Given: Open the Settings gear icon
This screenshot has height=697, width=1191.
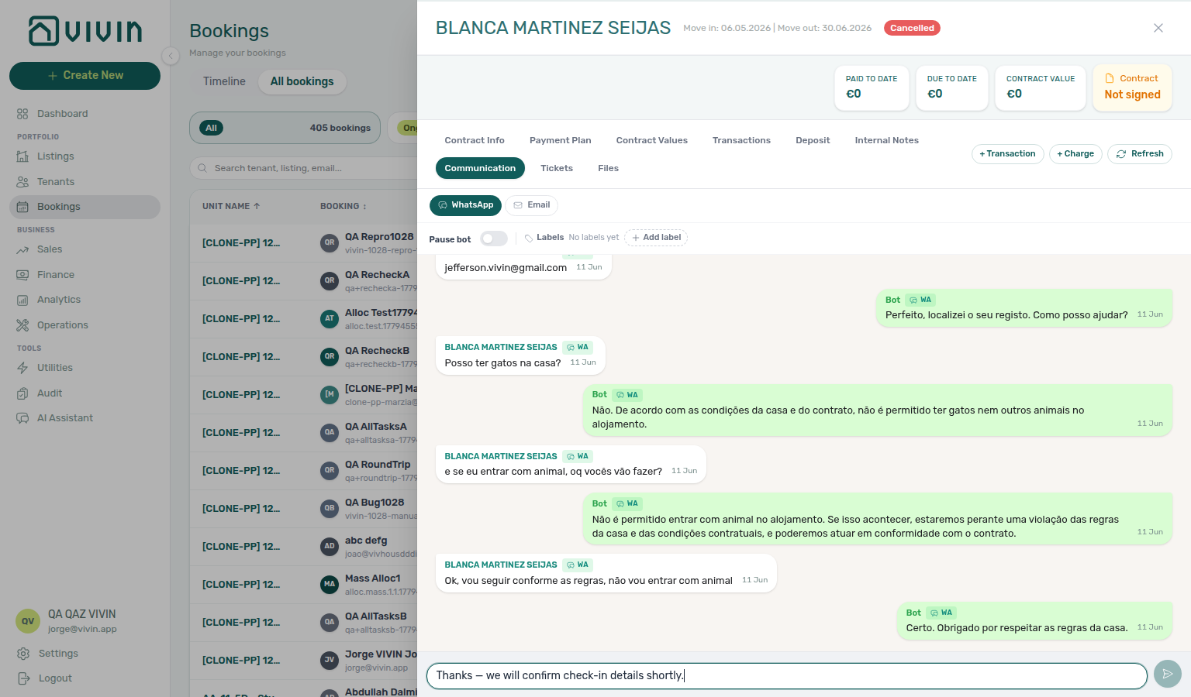Looking at the screenshot, I should 23,654.
